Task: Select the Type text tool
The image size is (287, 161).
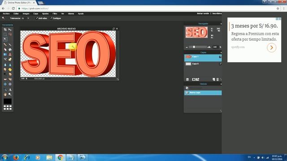Action: coord(10,89)
